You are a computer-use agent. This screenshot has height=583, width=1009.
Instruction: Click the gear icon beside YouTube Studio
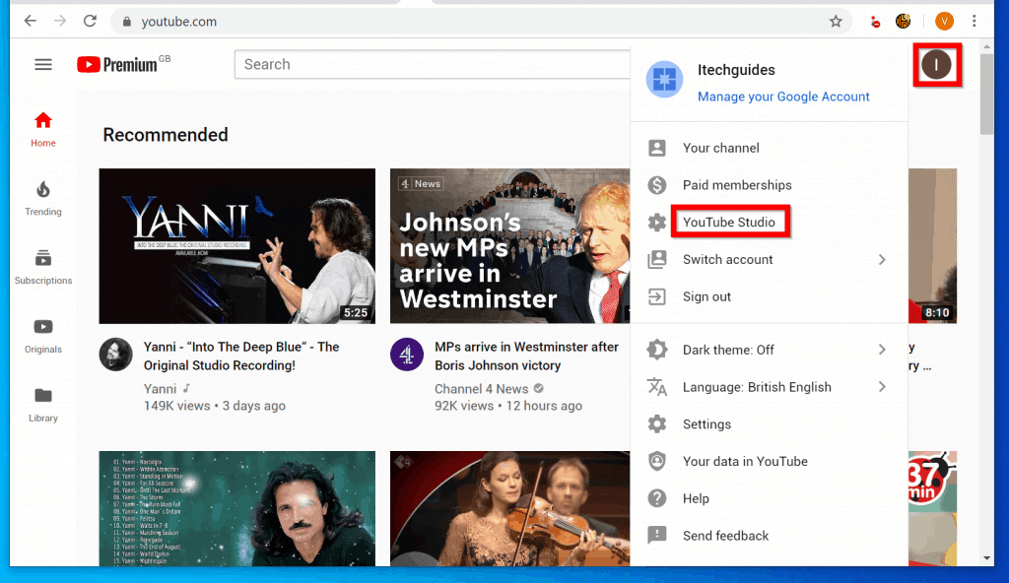pos(657,222)
